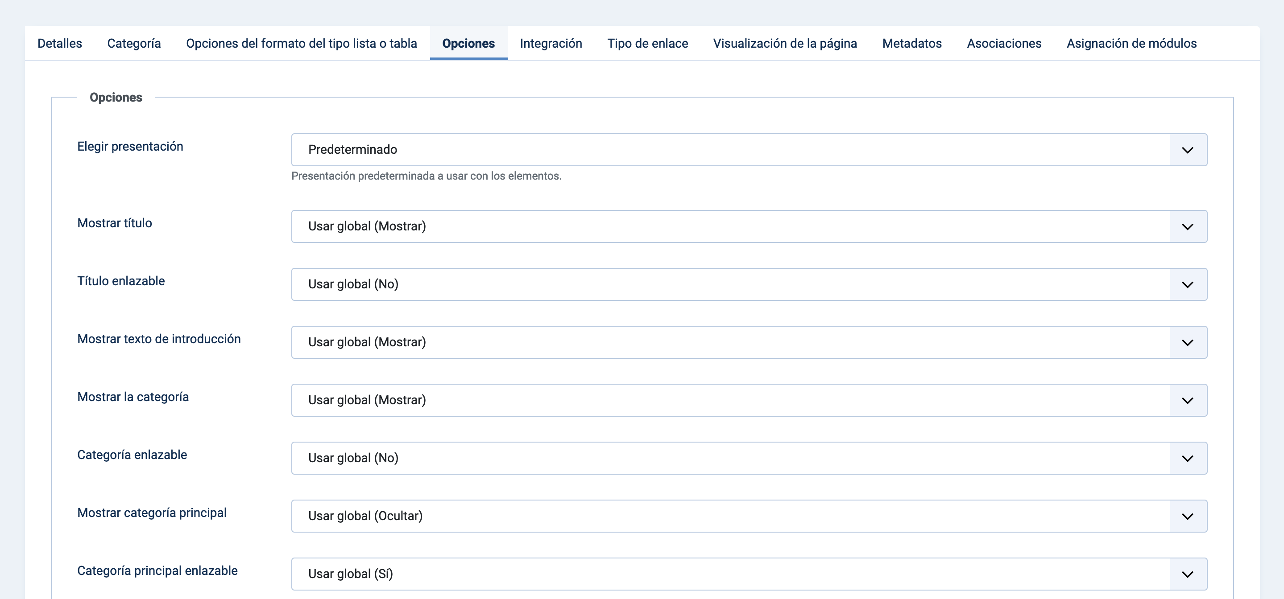Switch to the Categoría tab
Image resolution: width=1284 pixels, height=599 pixels.
(x=134, y=43)
